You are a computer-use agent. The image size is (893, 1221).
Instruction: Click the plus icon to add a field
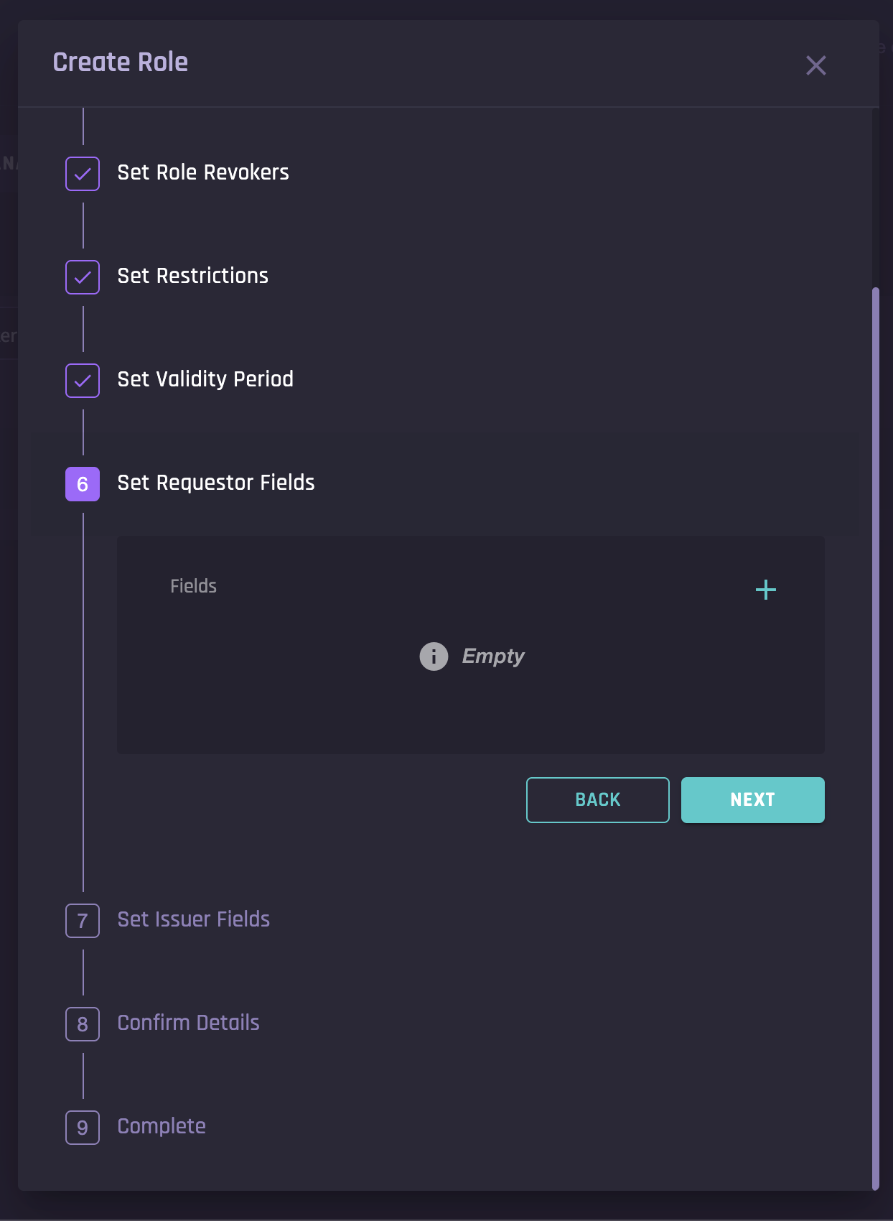point(766,590)
